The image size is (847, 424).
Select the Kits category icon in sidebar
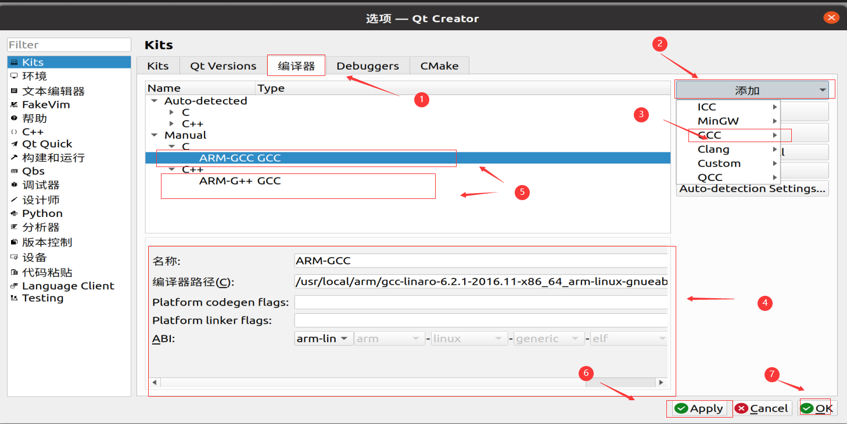pyautogui.click(x=14, y=62)
